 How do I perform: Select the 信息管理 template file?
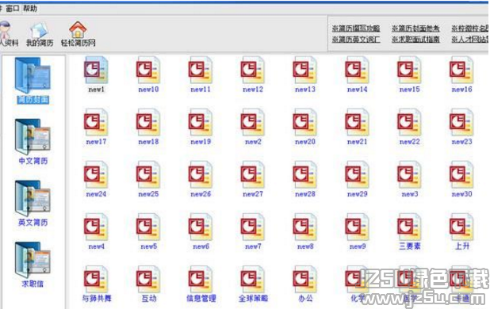pyautogui.click(x=201, y=284)
